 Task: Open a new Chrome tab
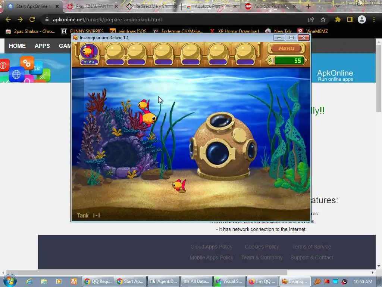309,6
